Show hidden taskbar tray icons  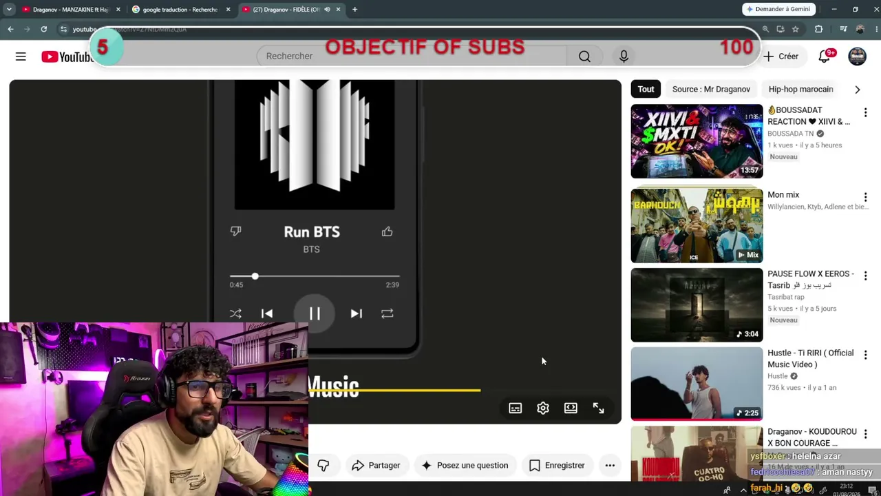point(743,490)
